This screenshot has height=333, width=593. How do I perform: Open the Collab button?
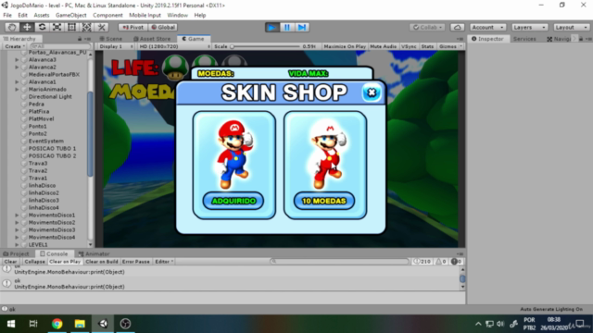tap(427, 27)
